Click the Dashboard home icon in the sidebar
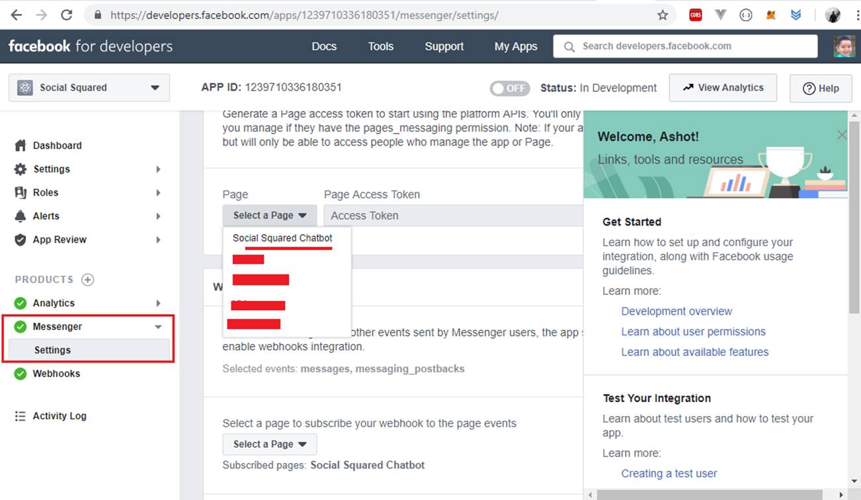 (20, 146)
